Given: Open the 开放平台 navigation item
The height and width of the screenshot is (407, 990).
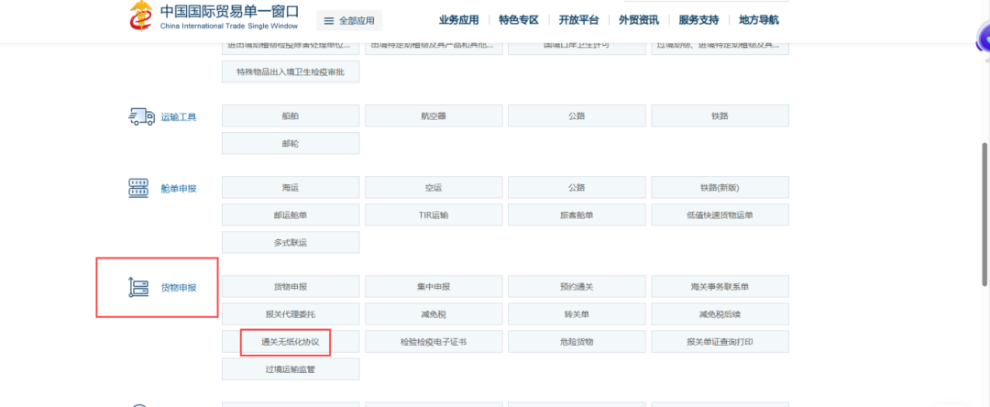Looking at the screenshot, I should 578,20.
